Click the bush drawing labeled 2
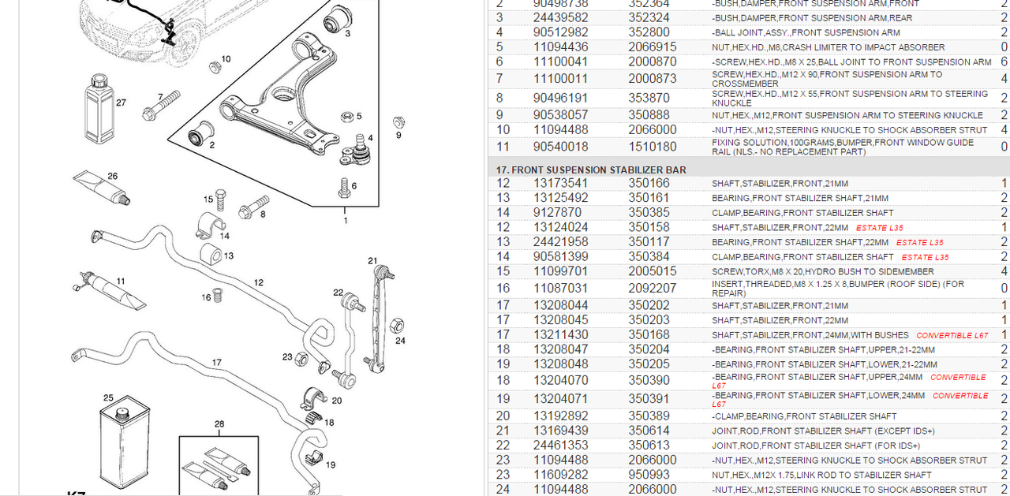 [200, 134]
